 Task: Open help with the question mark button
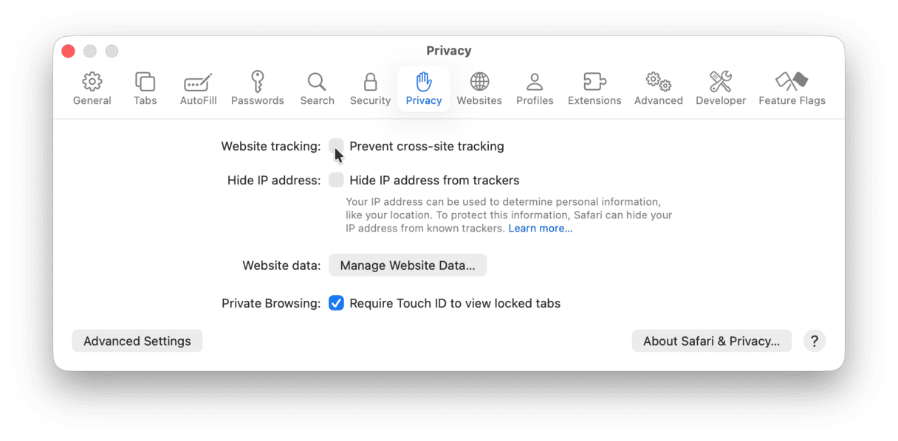coord(815,341)
